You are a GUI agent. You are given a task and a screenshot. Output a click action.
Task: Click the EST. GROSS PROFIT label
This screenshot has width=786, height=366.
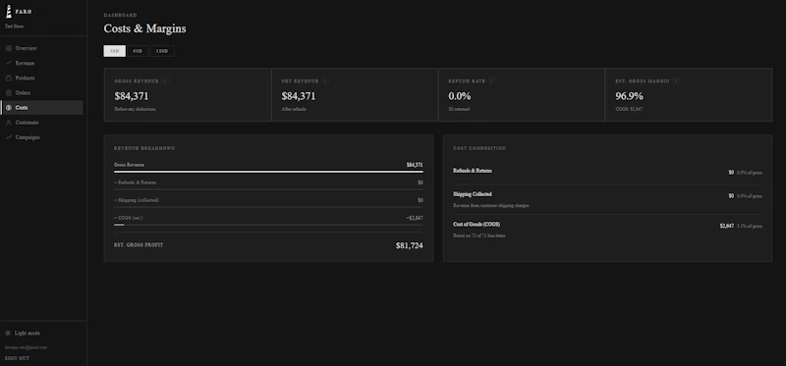139,245
